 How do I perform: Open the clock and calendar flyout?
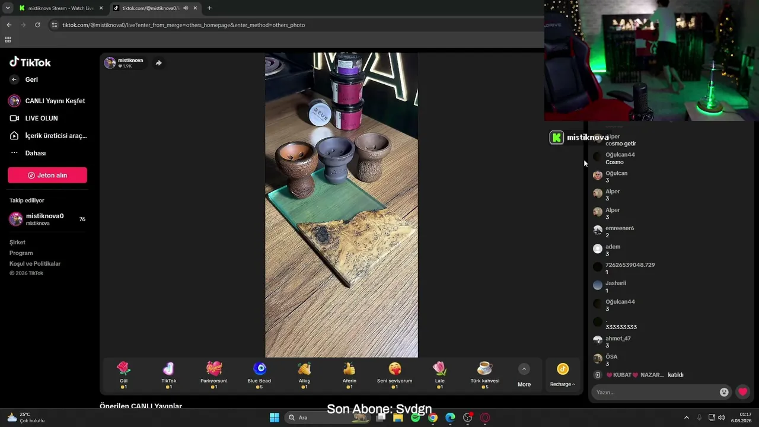tap(742, 418)
